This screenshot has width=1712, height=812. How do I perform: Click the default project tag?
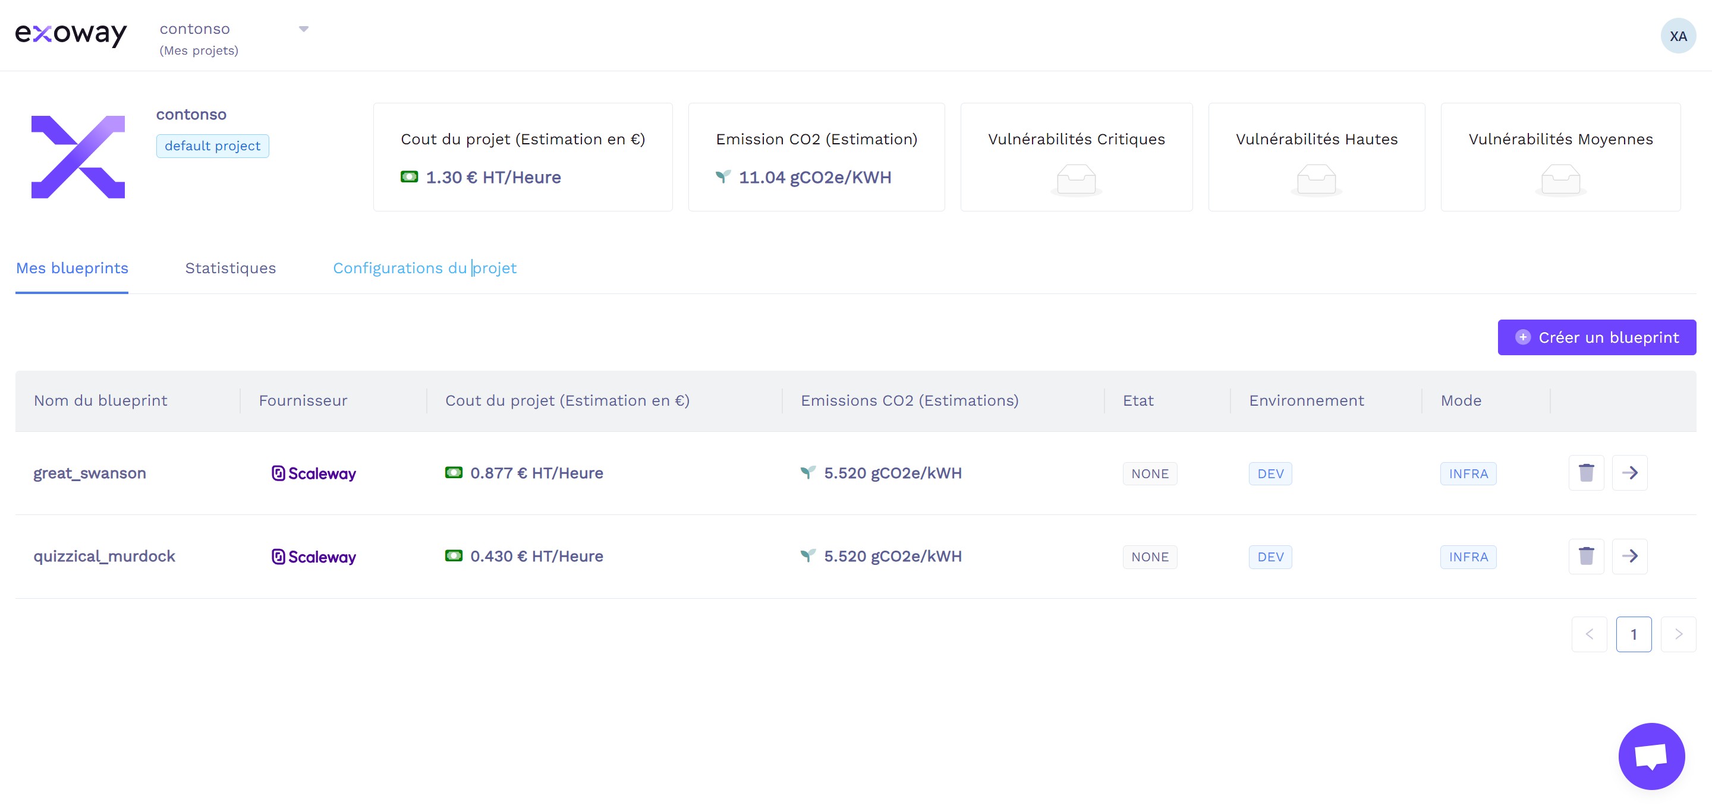212,146
